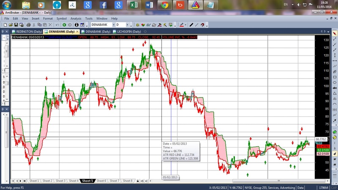Screen dimensions: 338x190
Task: Select the arc drawing tool
Action: point(335,104)
